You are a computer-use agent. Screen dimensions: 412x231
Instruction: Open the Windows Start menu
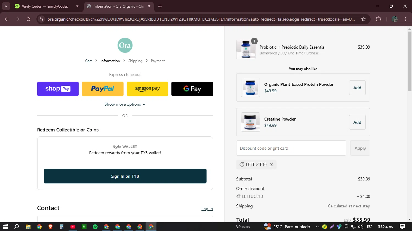click(5, 227)
